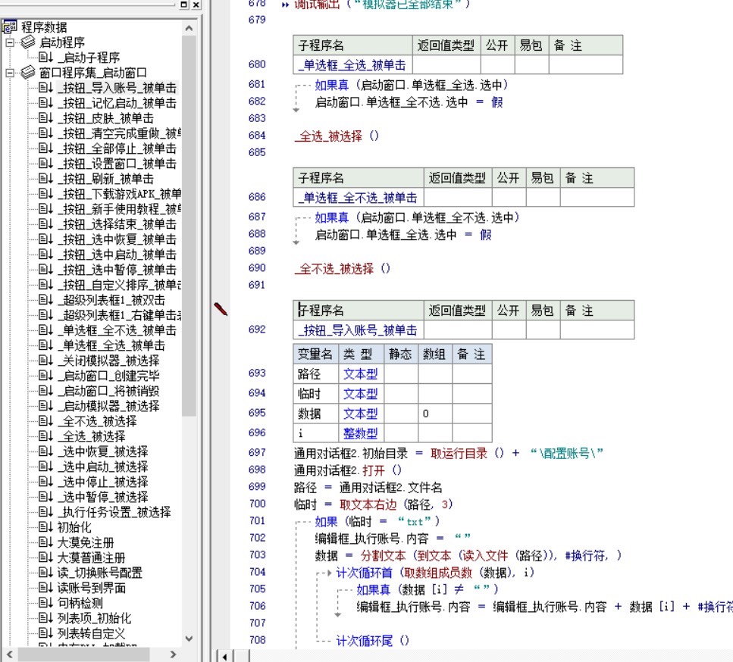Viewport: 733px width, 662px height.
Task: Select _全不选_被选择 in tree
Action: [97, 421]
